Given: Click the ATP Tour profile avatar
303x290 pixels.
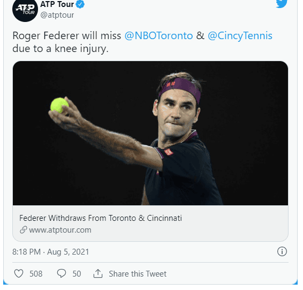Looking at the screenshot, I should (x=25, y=10).
